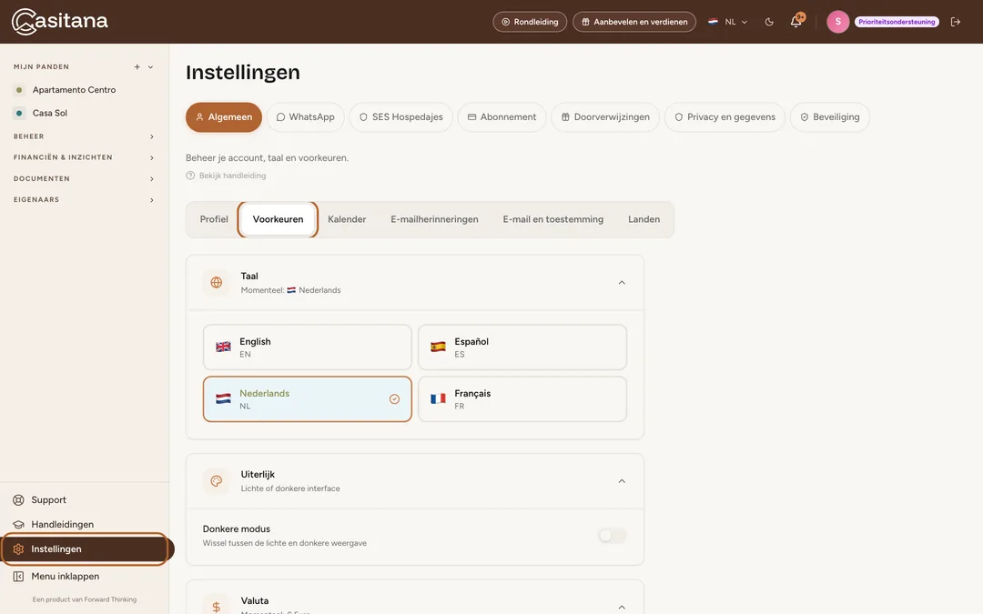983x614 pixels.
Task: Open Handleidingen in the sidebar
Action: point(62,525)
